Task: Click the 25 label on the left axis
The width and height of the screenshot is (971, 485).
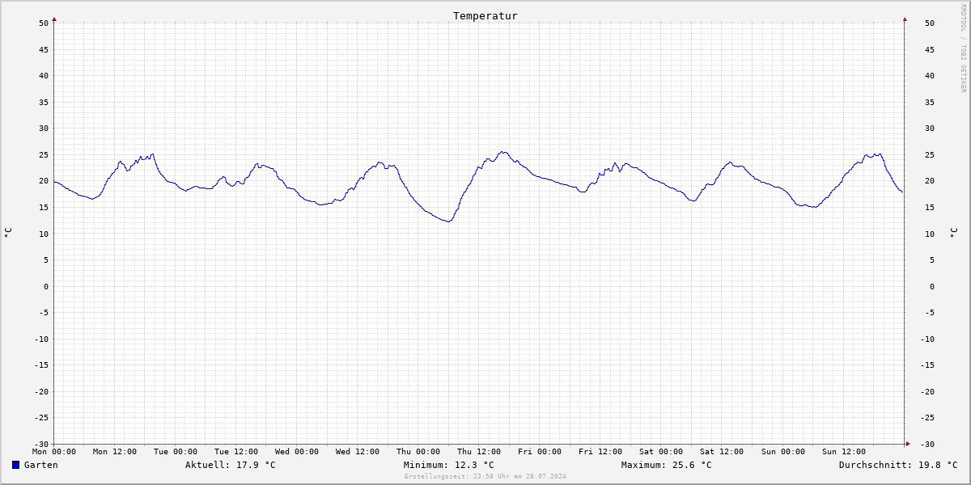Action: point(45,154)
